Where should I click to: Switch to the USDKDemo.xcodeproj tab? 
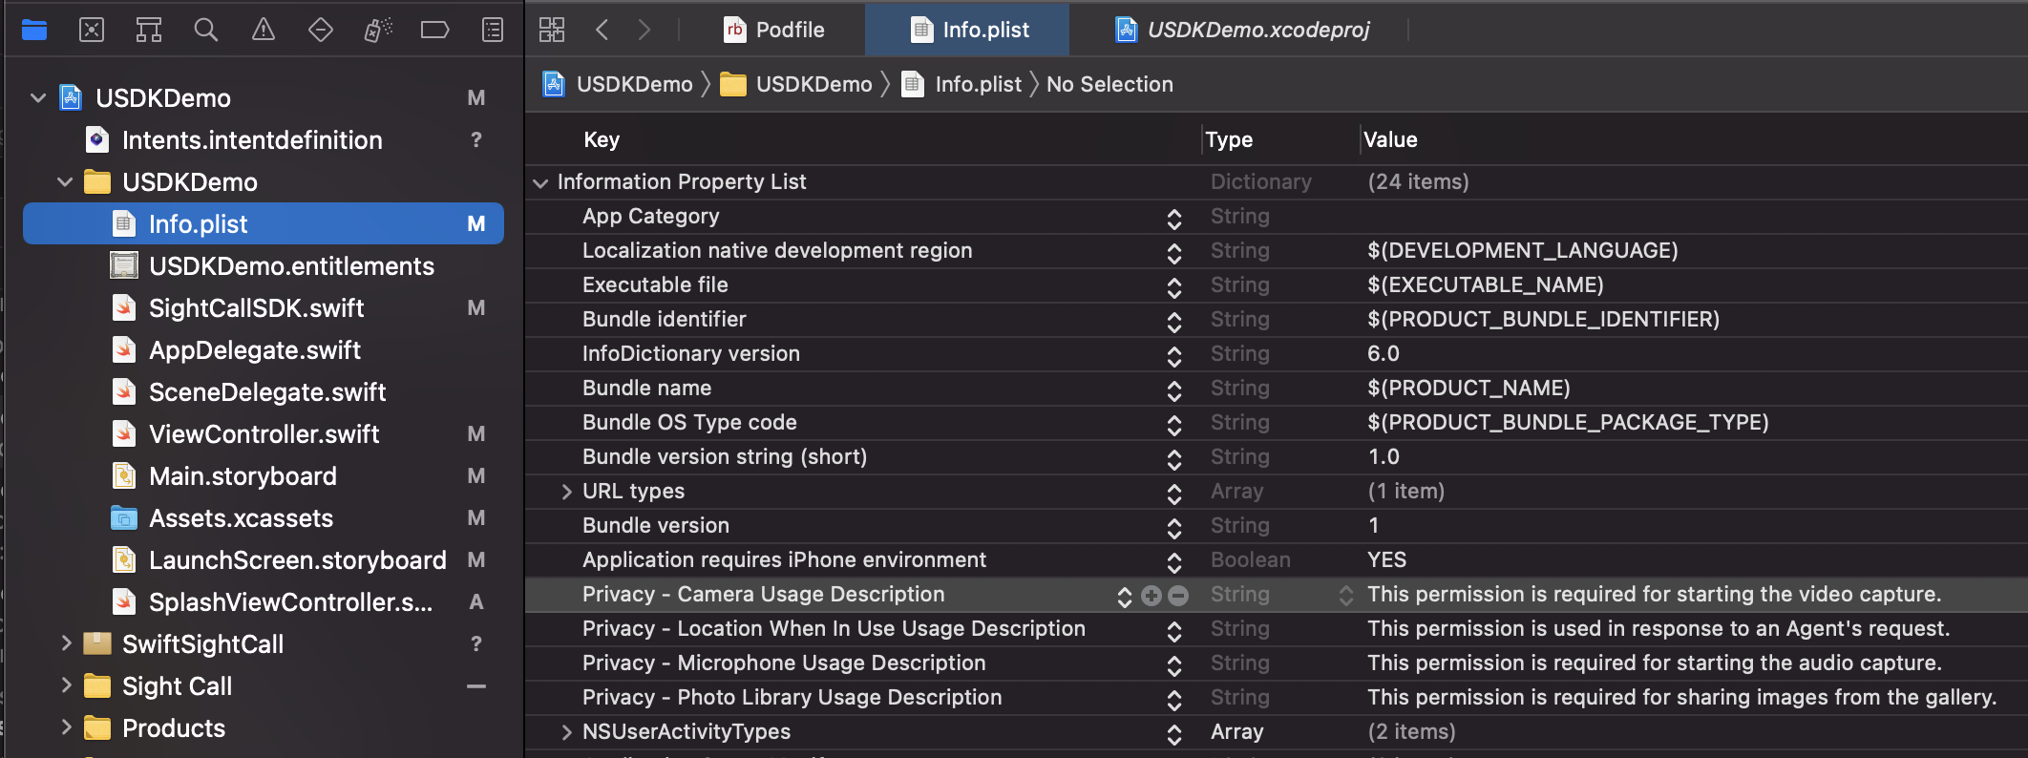(x=1243, y=30)
